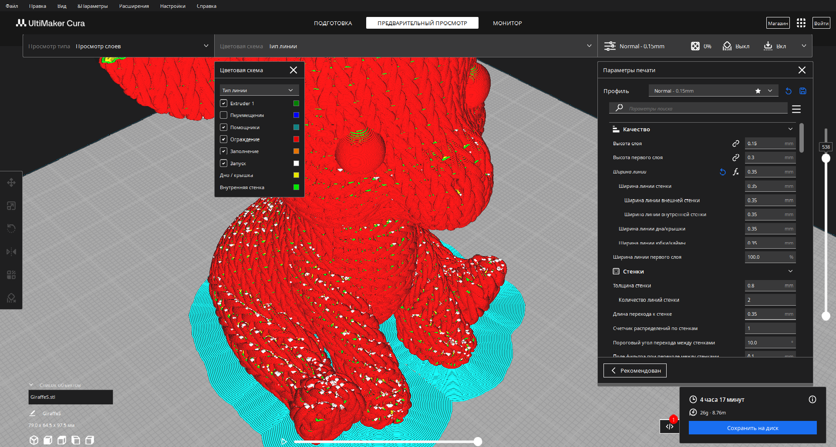Collapse the Качество section
Viewport: 836px width, 447px height.
pyautogui.click(x=790, y=129)
